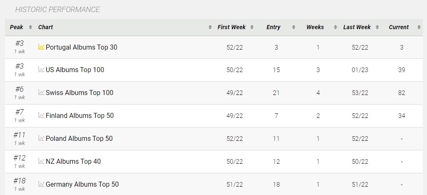Viewport: 427px width, 195px height.
Task: Sort by Current column arrows
Action: pos(419,27)
